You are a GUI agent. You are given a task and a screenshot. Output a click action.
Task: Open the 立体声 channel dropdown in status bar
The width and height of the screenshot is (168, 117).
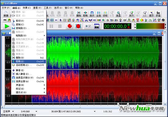(13, 112)
